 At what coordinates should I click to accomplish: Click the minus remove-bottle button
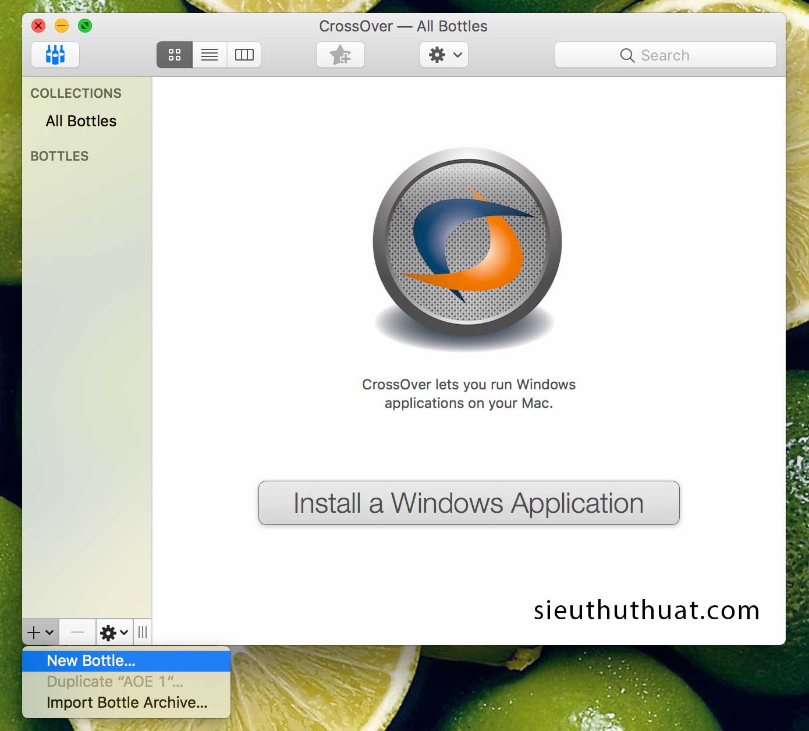(x=77, y=632)
